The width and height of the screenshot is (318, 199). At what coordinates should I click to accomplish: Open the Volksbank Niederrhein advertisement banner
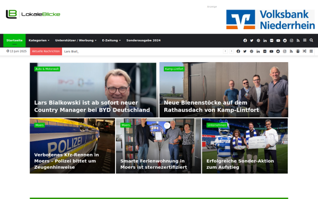(x=270, y=20)
